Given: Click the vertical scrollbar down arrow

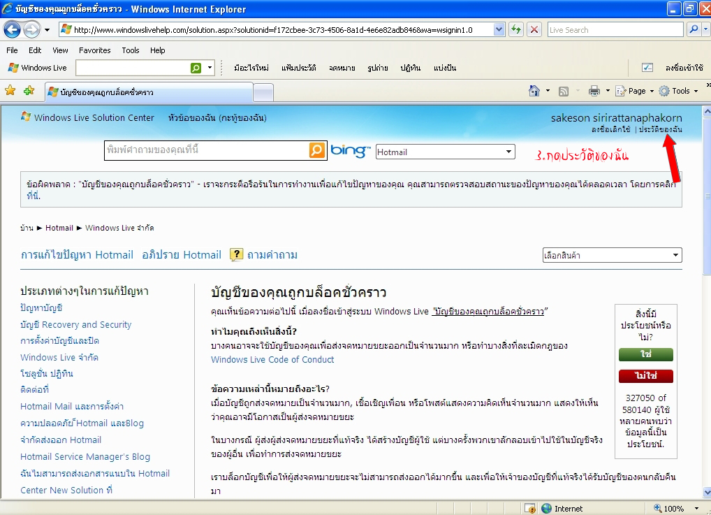Looking at the screenshot, I should click(x=707, y=493).
